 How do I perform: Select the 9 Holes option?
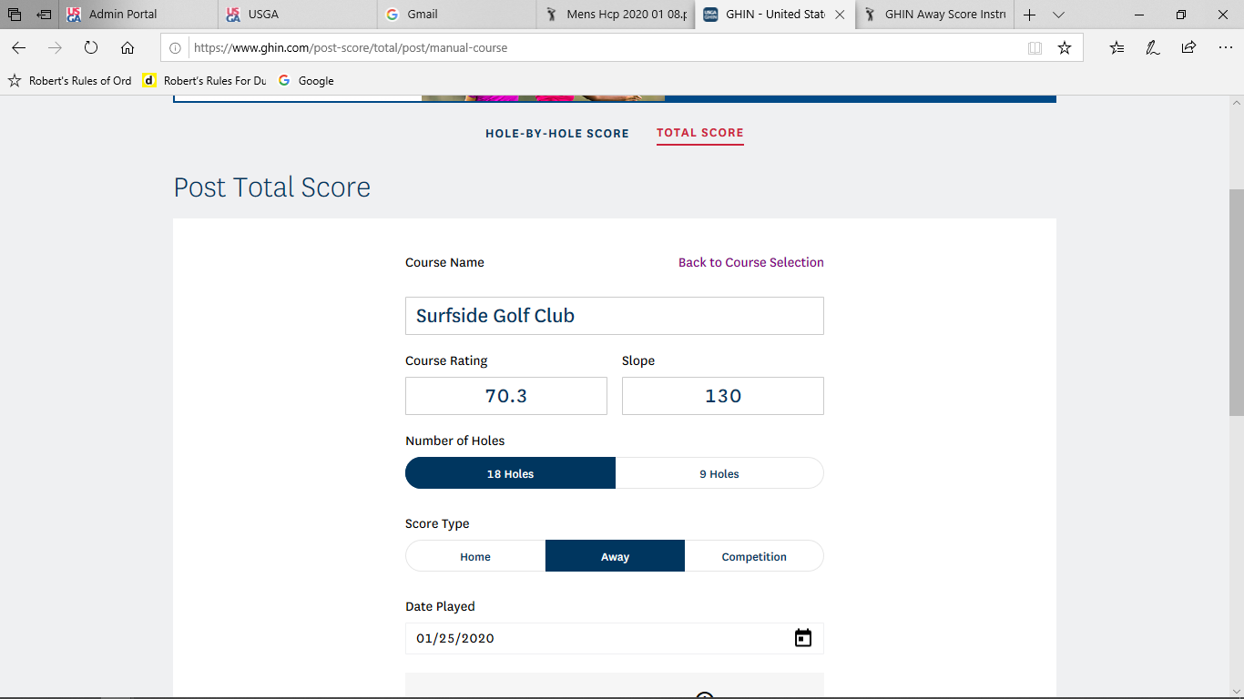719,473
